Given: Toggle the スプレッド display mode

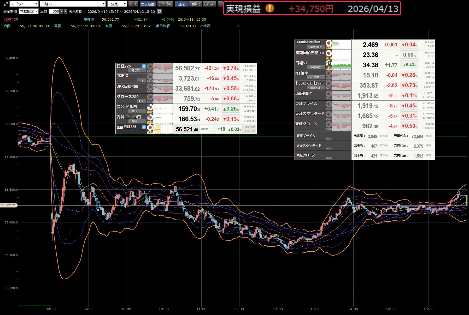Looking at the screenshot, I should (209, 4).
